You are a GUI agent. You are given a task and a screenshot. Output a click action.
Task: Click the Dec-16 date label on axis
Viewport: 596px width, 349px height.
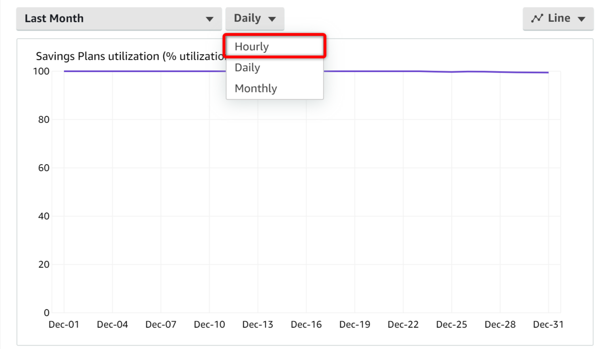[306, 325]
